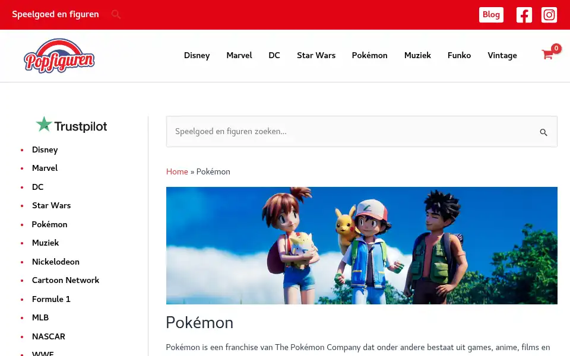Open Marvel in the top navigation
The image size is (570, 356).
(x=239, y=55)
